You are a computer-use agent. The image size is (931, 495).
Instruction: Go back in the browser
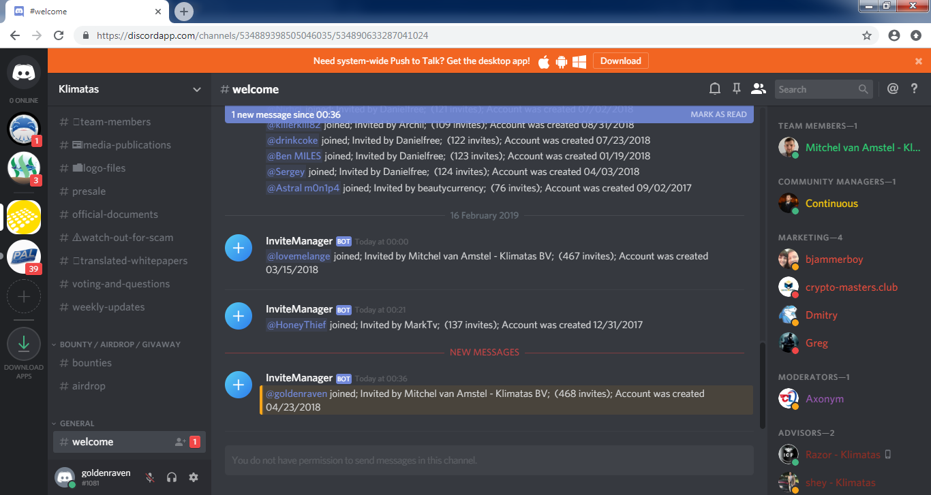(15, 35)
